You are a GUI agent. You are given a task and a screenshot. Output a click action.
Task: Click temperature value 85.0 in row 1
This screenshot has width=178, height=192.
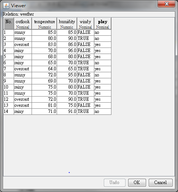coord(44,32)
